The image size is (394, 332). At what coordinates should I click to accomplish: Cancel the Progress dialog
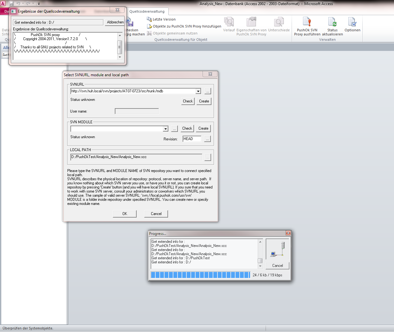pyautogui.click(x=277, y=266)
